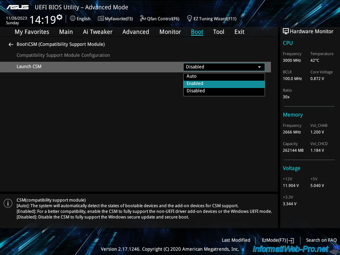This screenshot has width=340, height=255.
Task: Launch EZ Tuning Wizard lightbulb icon
Action: pyautogui.click(x=190, y=18)
